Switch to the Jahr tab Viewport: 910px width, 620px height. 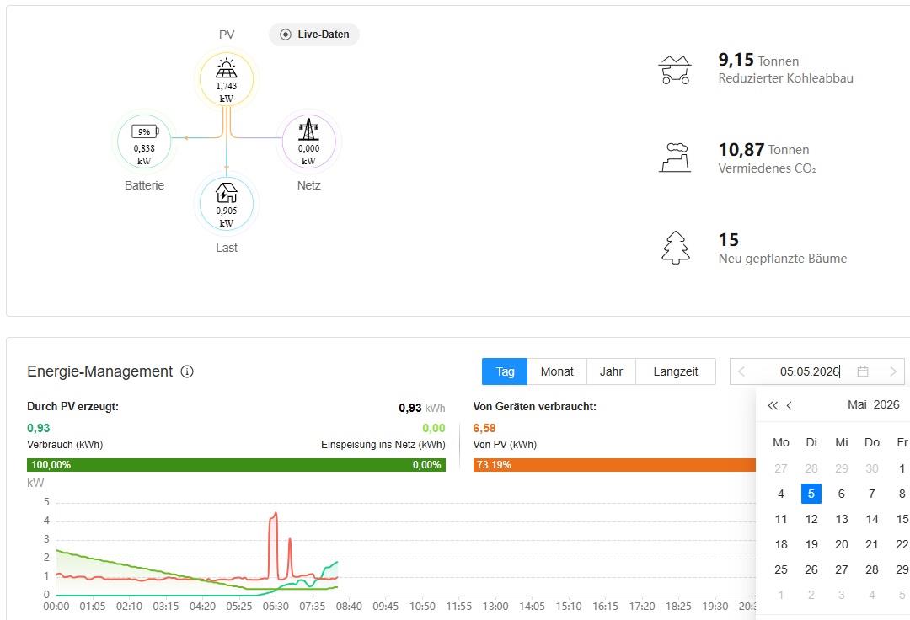[611, 371]
